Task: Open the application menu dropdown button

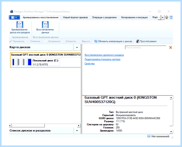Action: (x=15, y=18)
